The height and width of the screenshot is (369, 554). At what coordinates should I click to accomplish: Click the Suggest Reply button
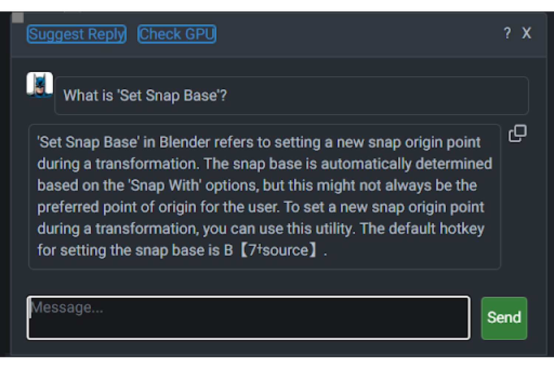click(77, 34)
